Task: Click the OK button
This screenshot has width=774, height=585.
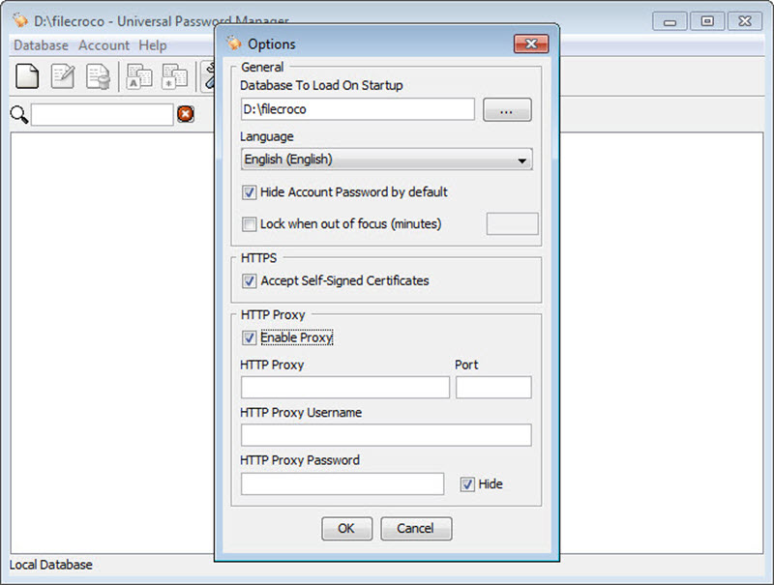Action: pyautogui.click(x=346, y=528)
